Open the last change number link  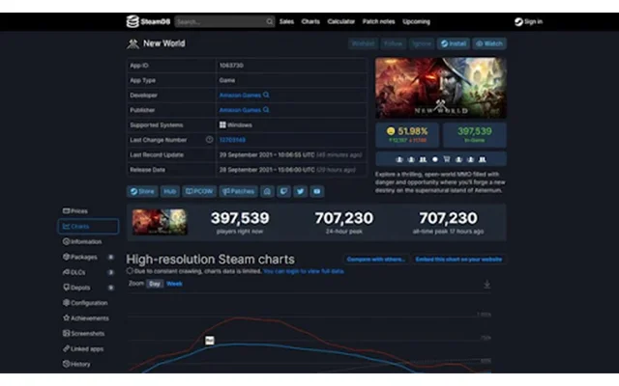[232, 140]
